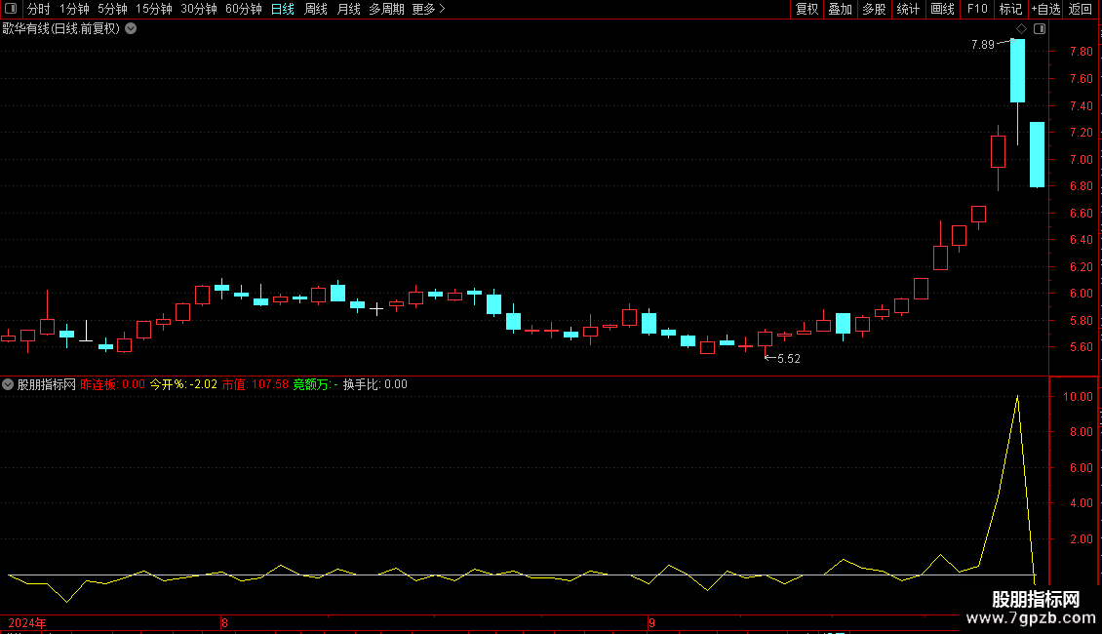Open the 统计 statistics tool
The height and width of the screenshot is (634, 1102).
908,9
